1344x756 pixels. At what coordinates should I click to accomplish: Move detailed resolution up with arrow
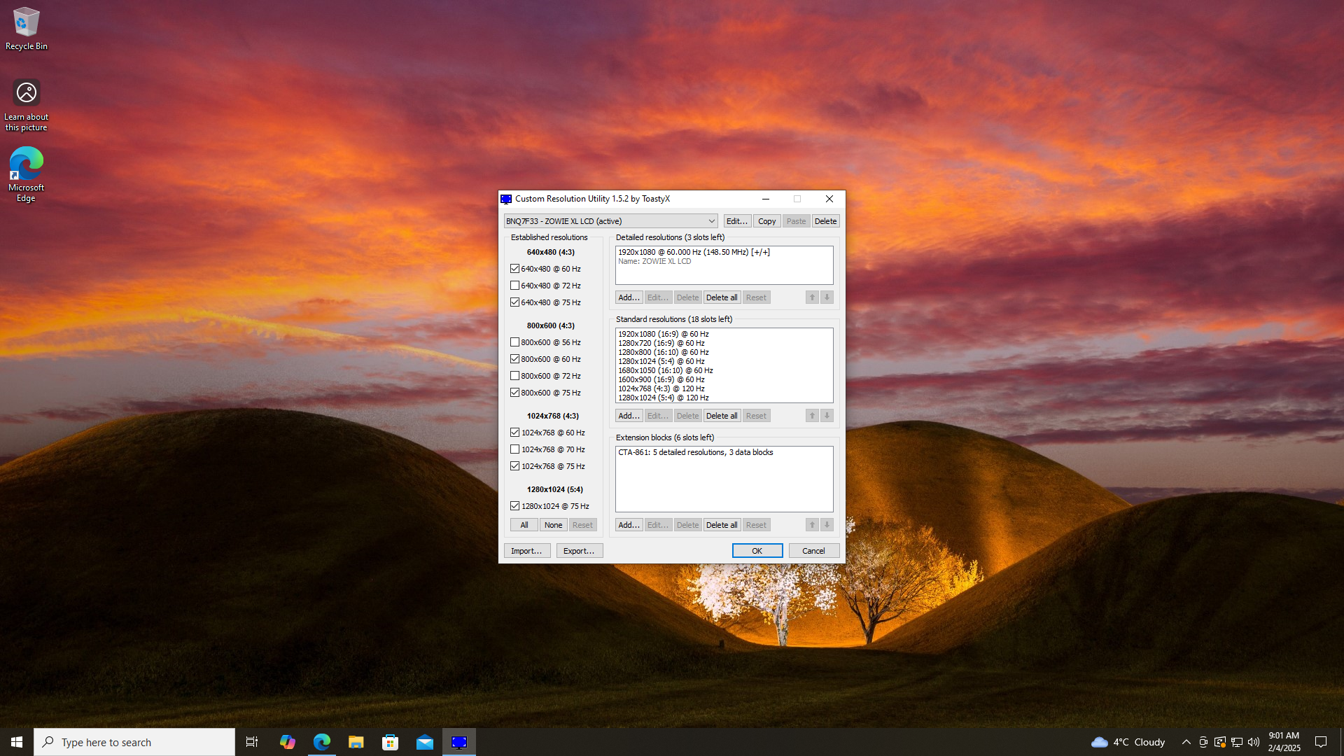pos(812,297)
